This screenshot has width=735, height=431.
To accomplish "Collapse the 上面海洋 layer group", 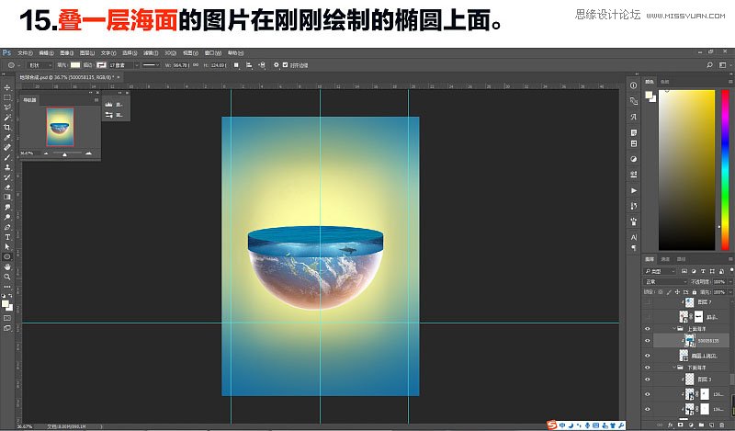I will pos(674,329).
